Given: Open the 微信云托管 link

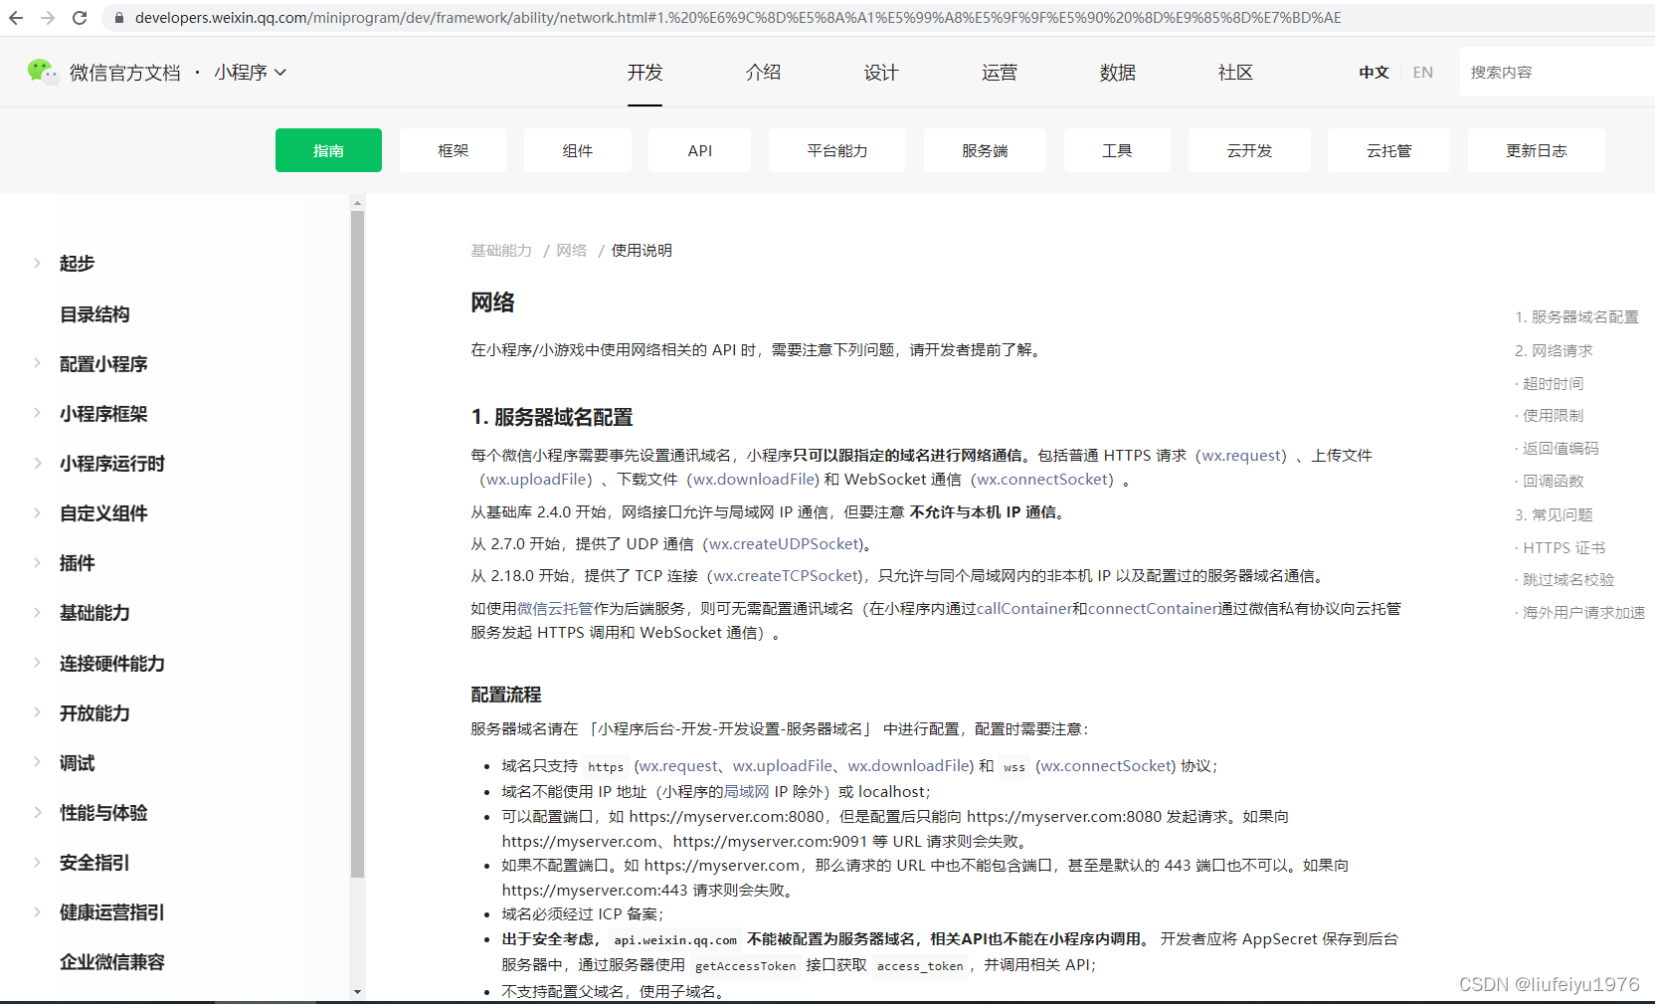Looking at the screenshot, I should pos(555,609).
